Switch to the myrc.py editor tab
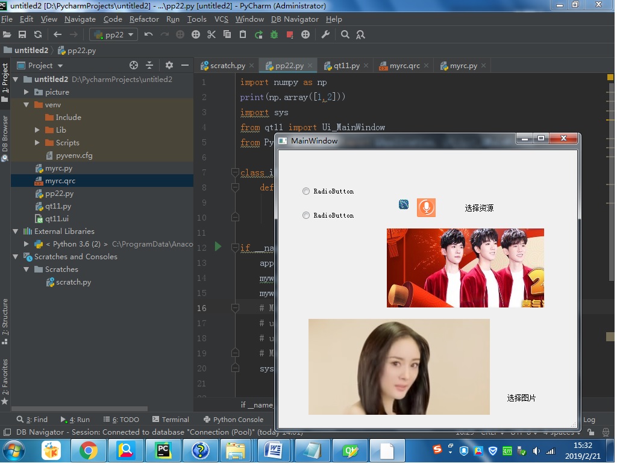The image size is (617, 463). [x=463, y=66]
